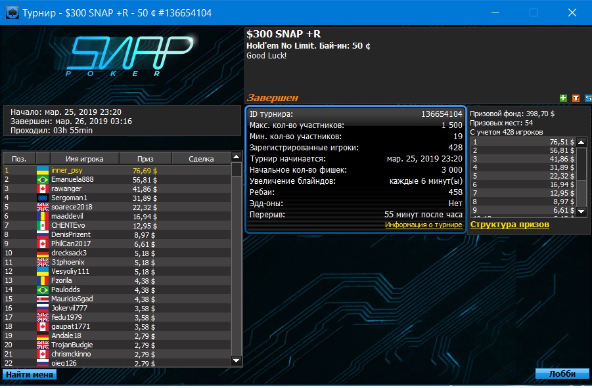Click UK flag beside fedu1979

point(43,317)
